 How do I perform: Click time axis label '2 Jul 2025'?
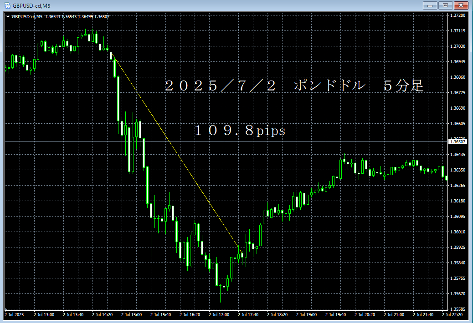pos(14,314)
